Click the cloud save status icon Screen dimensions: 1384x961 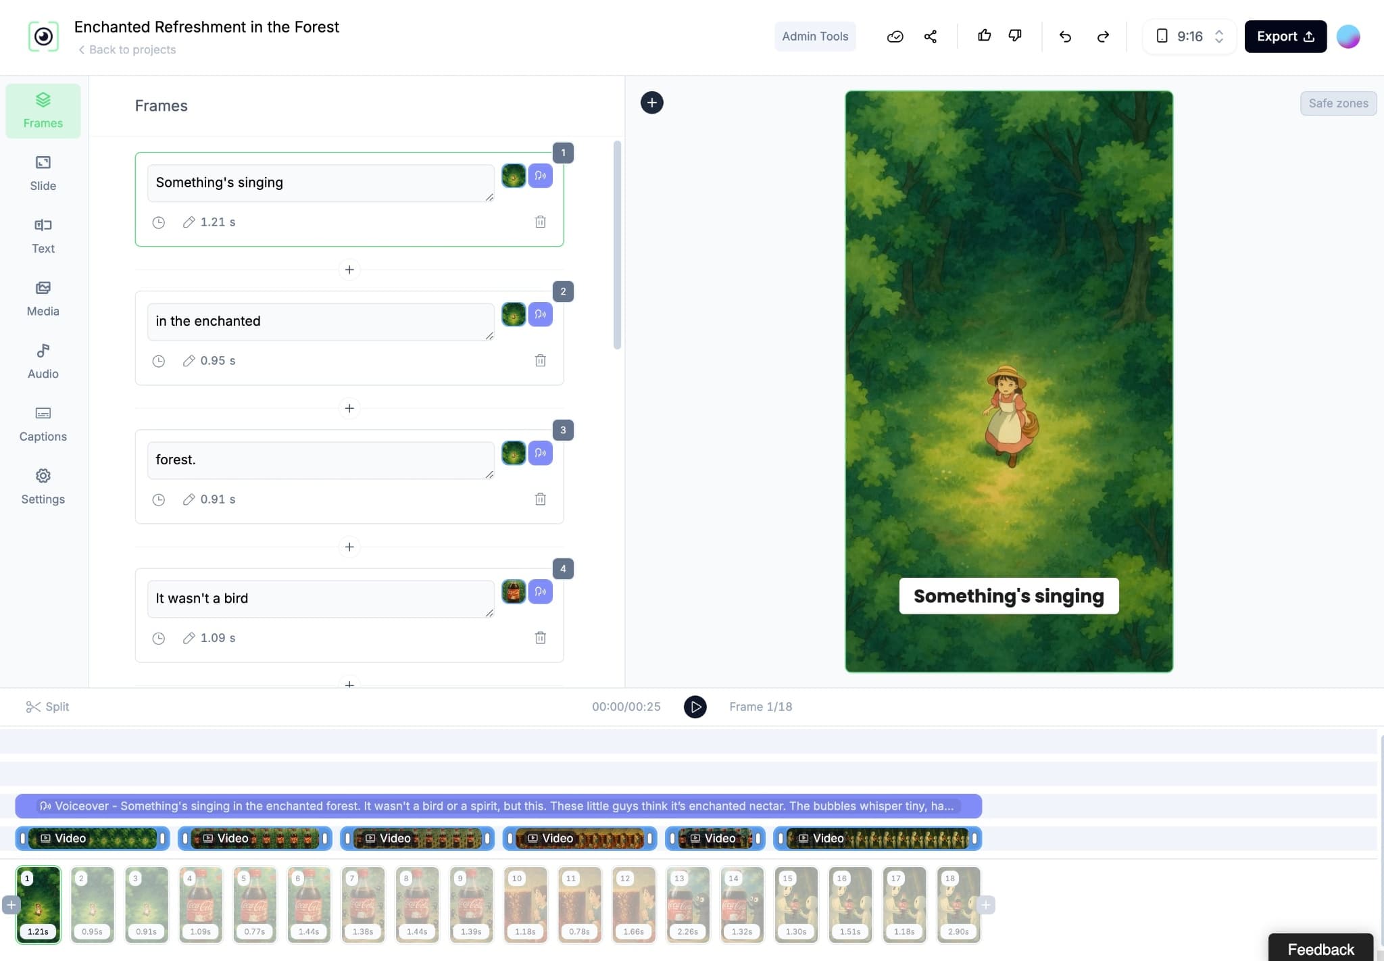[895, 36]
